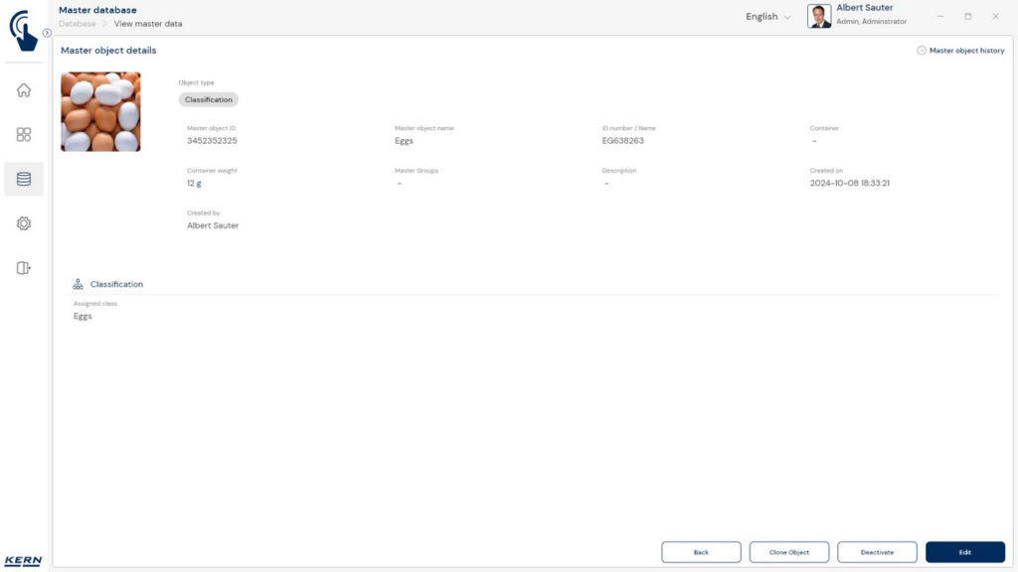Screen dimensions: 1018x572
Task: Open Master object history
Action: [x=966, y=51]
